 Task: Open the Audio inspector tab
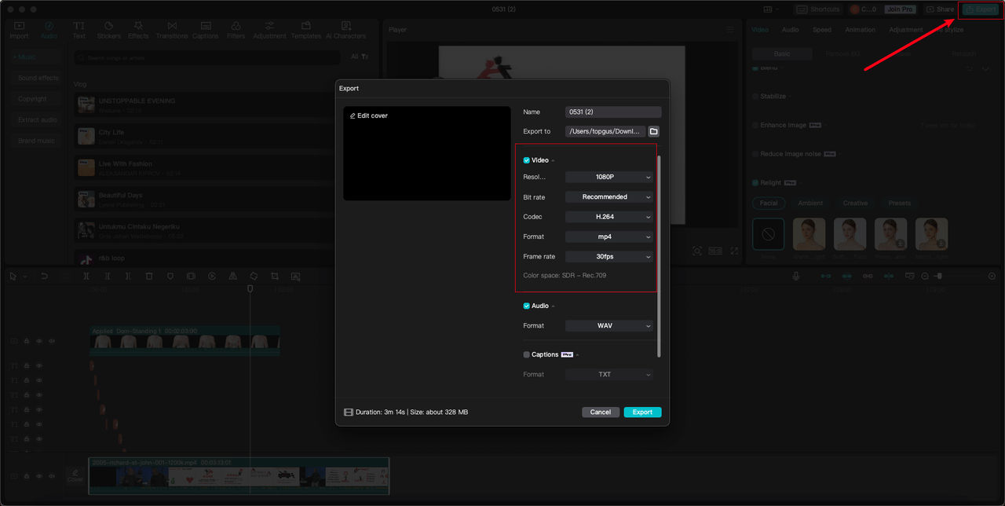pyautogui.click(x=790, y=30)
